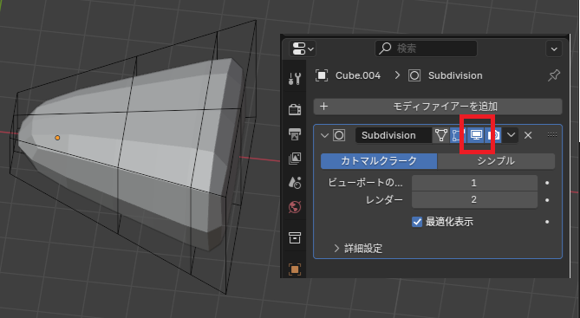Toggle modifier display in edit mode
The height and width of the screenshot is (318, 580).
pos(458,135)
